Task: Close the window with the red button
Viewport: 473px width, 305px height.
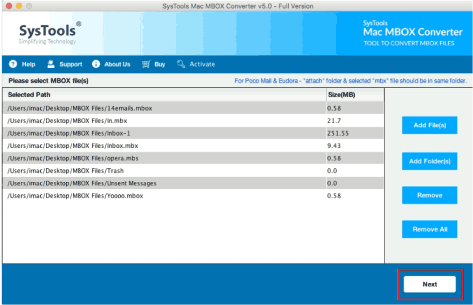Action: [x=9, y=6]
